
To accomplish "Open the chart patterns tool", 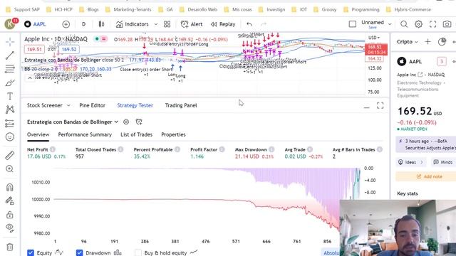I will [x=10, y=110].
